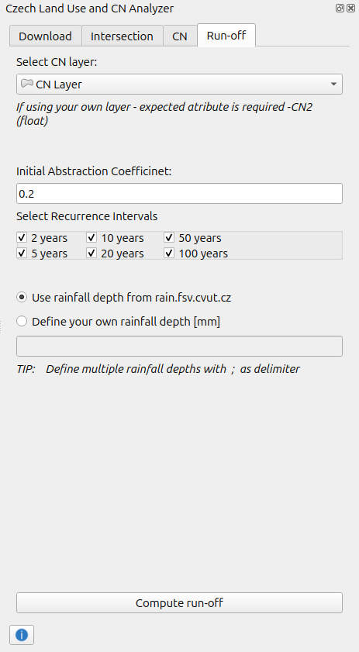This screenshot has height=652, width=359.
Task: Choose Define your own rainfall depth option
Action: (x=22, y=321)
